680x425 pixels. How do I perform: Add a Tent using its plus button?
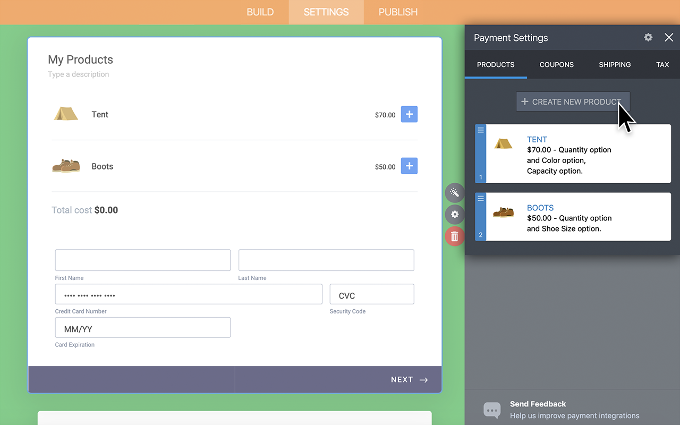coord(409,114)
